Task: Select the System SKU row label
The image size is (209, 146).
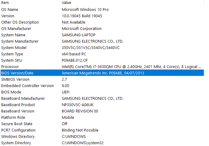Action: pos(12,60)
